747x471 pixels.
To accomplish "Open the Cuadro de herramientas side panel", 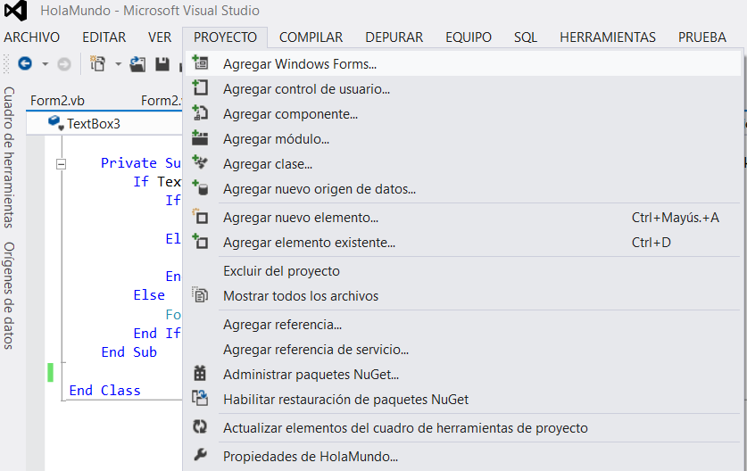I will pyautogui.click(x=10, y=157).
